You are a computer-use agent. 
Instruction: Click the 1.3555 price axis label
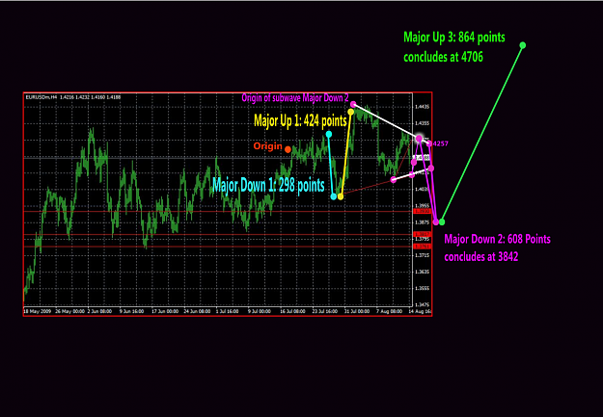click(x=423, y=288)
